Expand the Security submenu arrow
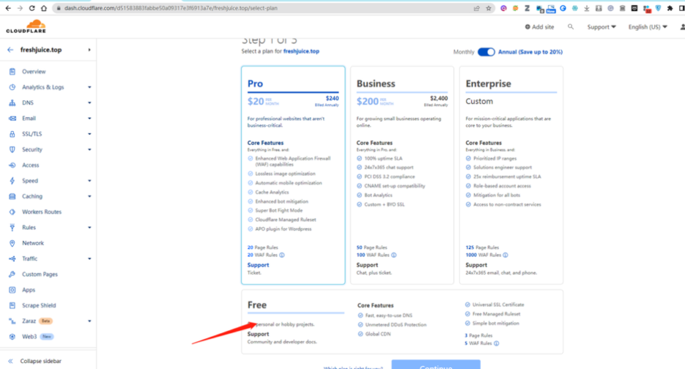 point(90,150)
